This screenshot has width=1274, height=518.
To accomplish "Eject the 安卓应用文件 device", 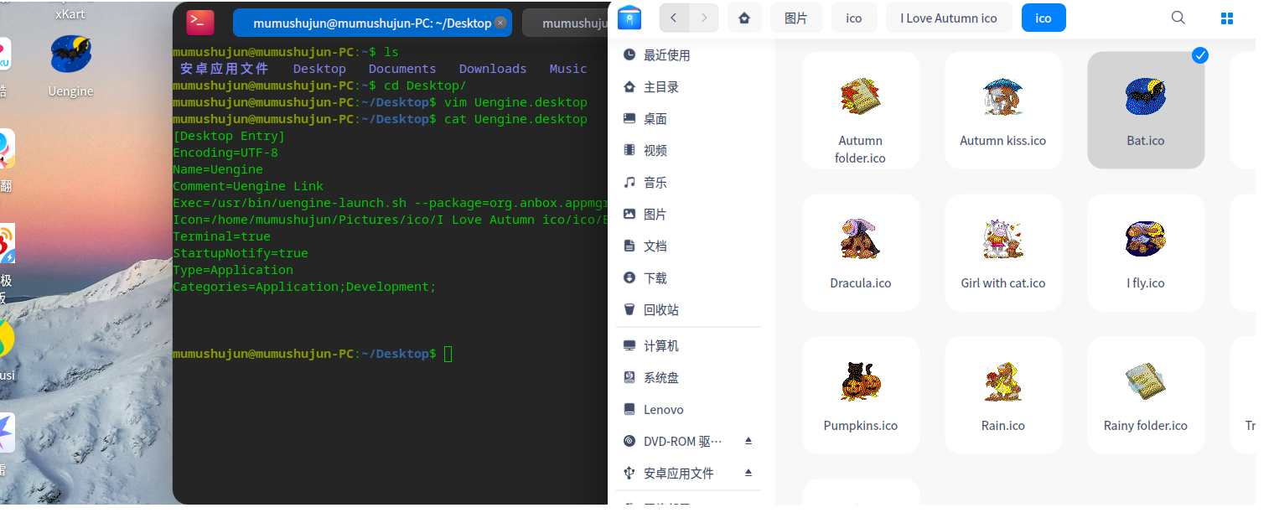I will (x=748, y=473).
